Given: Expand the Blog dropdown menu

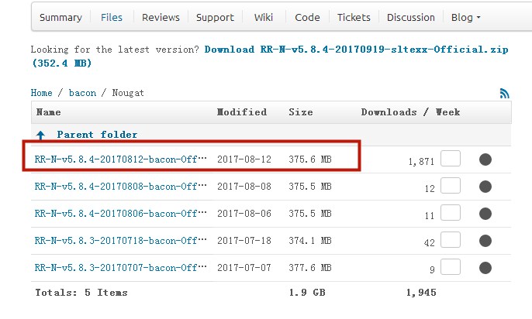Looking at the screenshot, I should click(465, 17).
